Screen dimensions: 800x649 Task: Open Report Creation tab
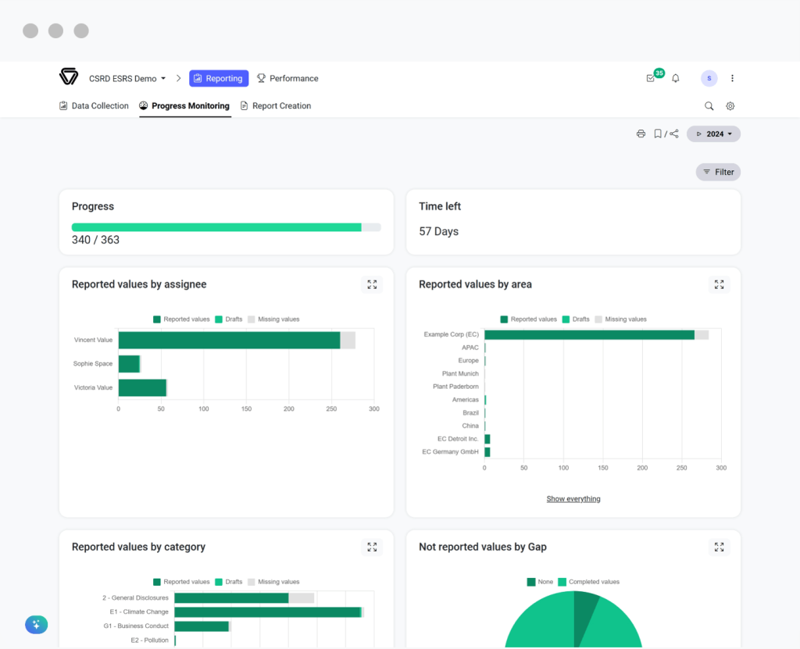point(276,105)
